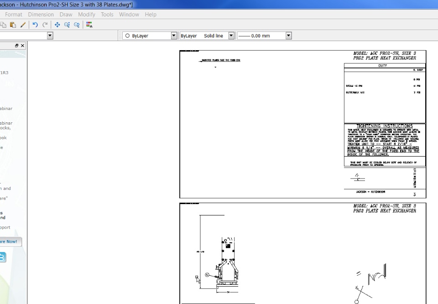
Task: Click the Paste clipboard icon
Action: (13, 25)
